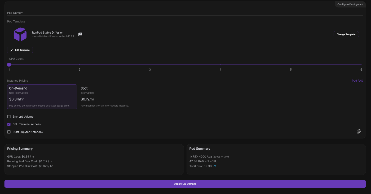
Task: Click the Running Pod Disk Cost line
Action: coord(30,161)
